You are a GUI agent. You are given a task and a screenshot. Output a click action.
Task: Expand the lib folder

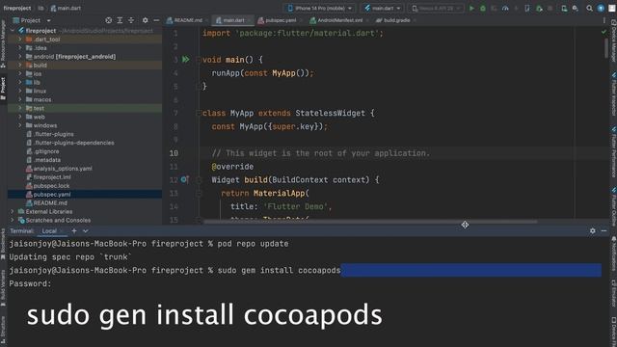[x=19, y=83]
